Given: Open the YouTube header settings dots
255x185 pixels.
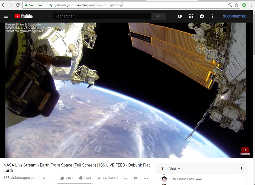Looking at the screenshot, I should click(x=212, y=16).
